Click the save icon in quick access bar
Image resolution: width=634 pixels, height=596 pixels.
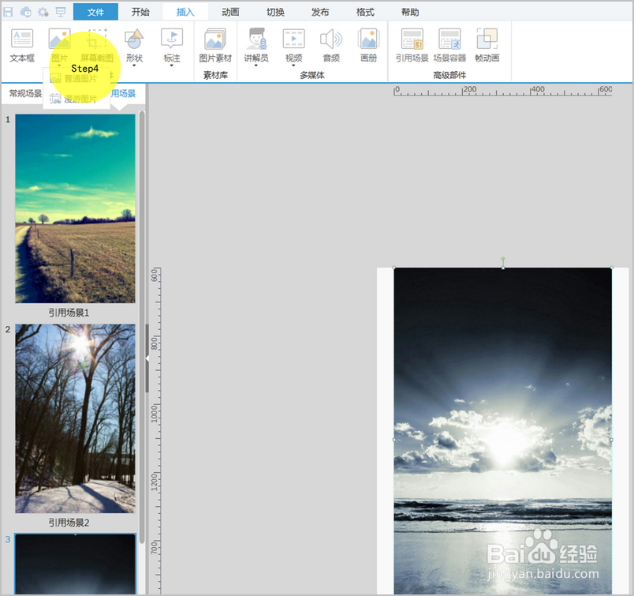pyautogui.click(x=8, y=12)
